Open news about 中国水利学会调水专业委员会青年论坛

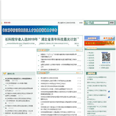pyautogui.click(x=59, y=98)
